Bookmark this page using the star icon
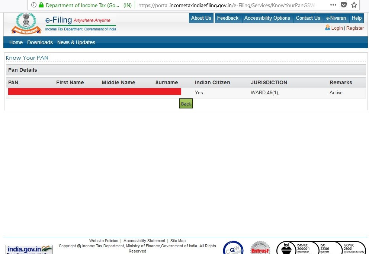The height and width of the screenshot is (254, 369). coord(354,5)
